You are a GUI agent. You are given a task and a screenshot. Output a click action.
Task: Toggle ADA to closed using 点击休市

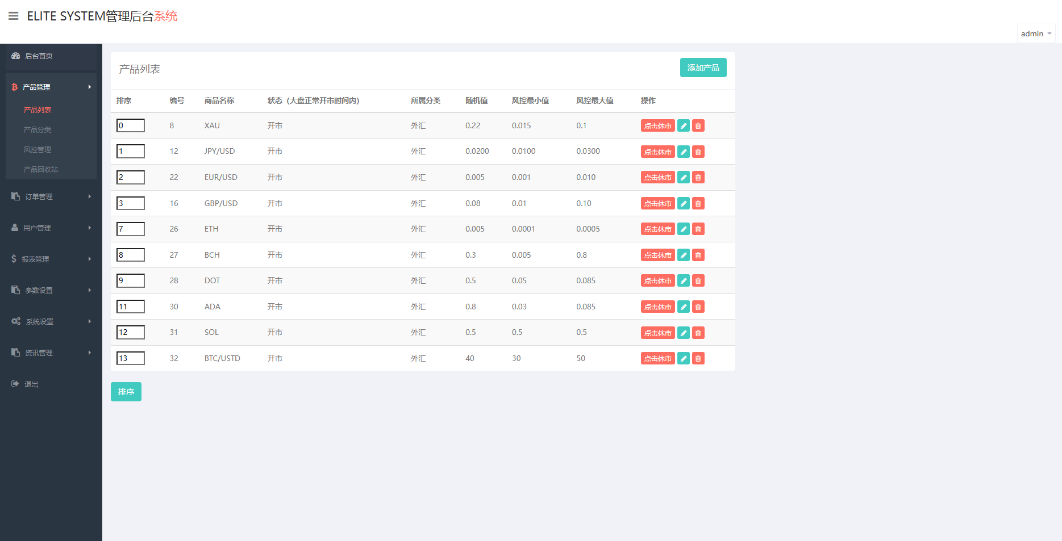(x=657, y=307)
